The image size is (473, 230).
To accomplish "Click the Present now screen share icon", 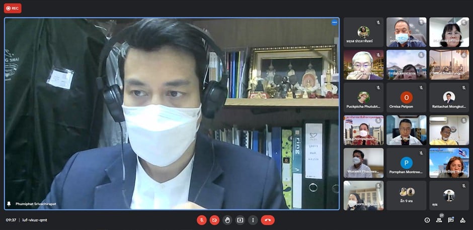I will click(240, 220).
